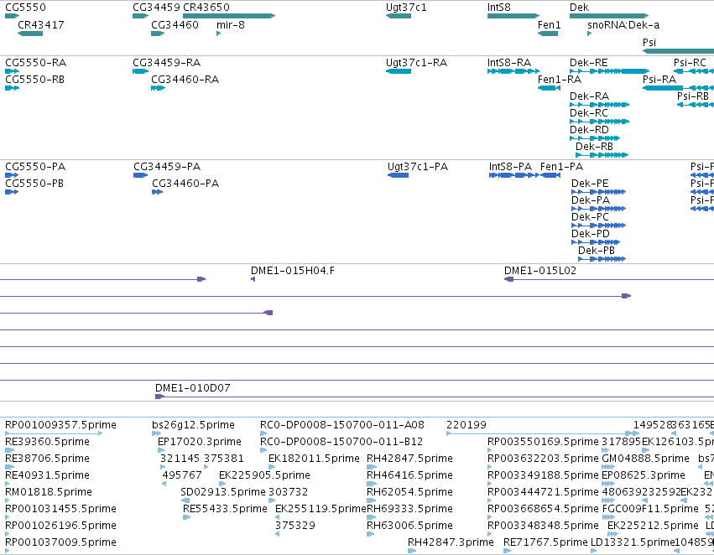Select transcript Psi-RB
The image size is (714, 555).
pos(696,105)
